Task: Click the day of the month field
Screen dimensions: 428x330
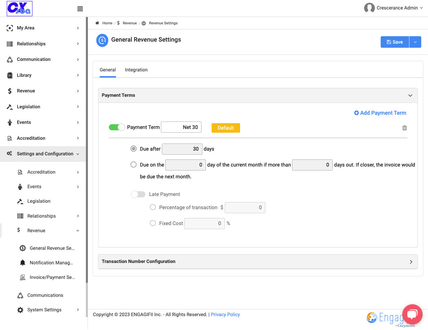Action: (x=186, y=165)
